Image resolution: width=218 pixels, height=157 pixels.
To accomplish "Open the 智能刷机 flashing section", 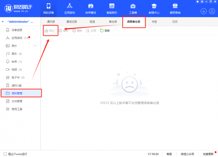I will tap(112, 9).
